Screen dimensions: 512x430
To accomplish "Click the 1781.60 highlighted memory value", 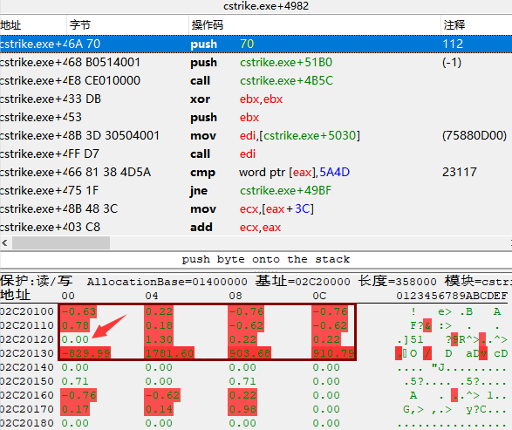I will [169, 353].
